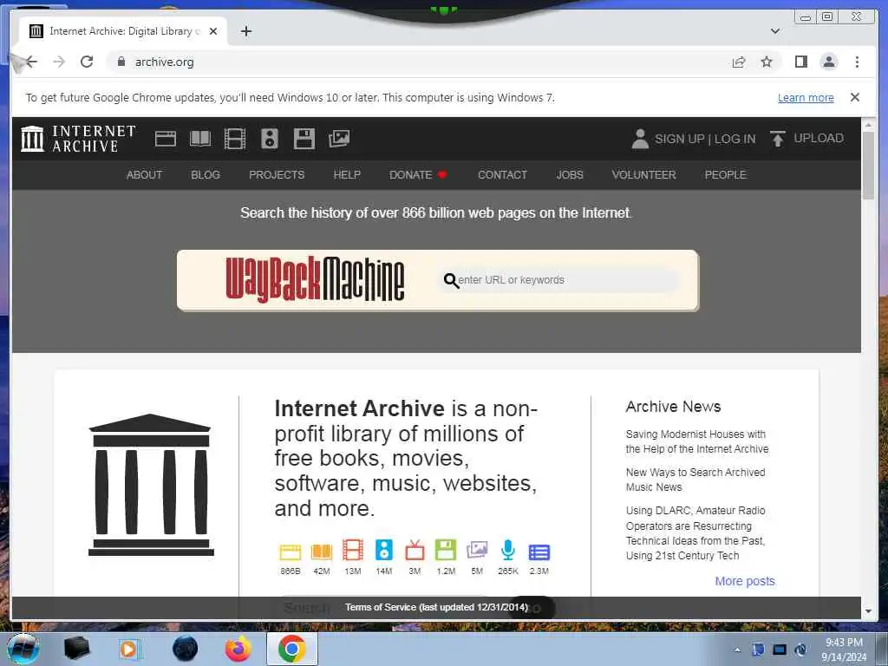Click Learn more in the update bar
Screen dimensions: 888x666
point(806,97)
